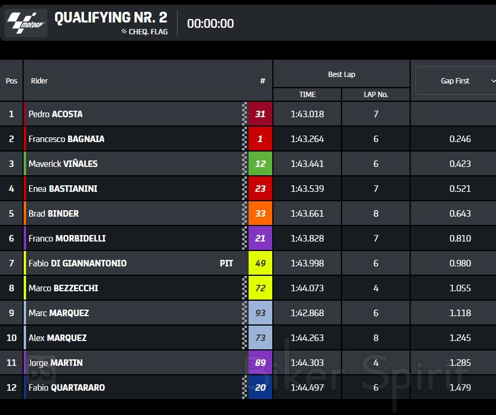Select rider Jorge Martin's name
This screenshot has width=496, height=415.
pos(56,363)
